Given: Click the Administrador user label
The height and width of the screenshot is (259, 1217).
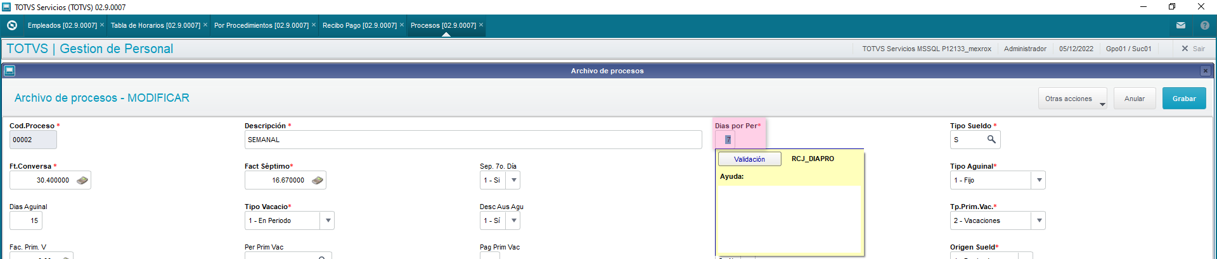Looking at the screenshot, I should 1025,49.
